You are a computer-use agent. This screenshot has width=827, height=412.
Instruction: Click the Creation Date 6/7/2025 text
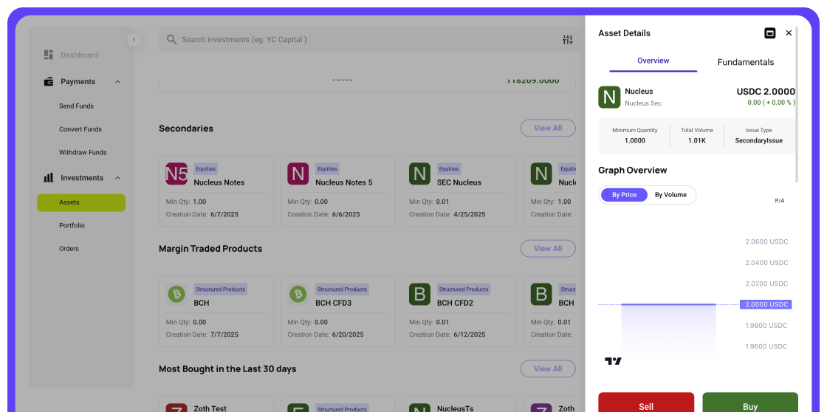tap(202, 215)
